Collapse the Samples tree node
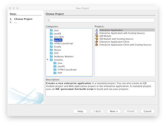The image size is (165, 125). pos(48,60)
